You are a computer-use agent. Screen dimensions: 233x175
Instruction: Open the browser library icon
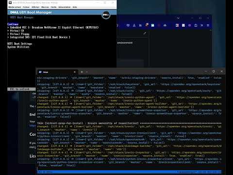coord(140,25)
